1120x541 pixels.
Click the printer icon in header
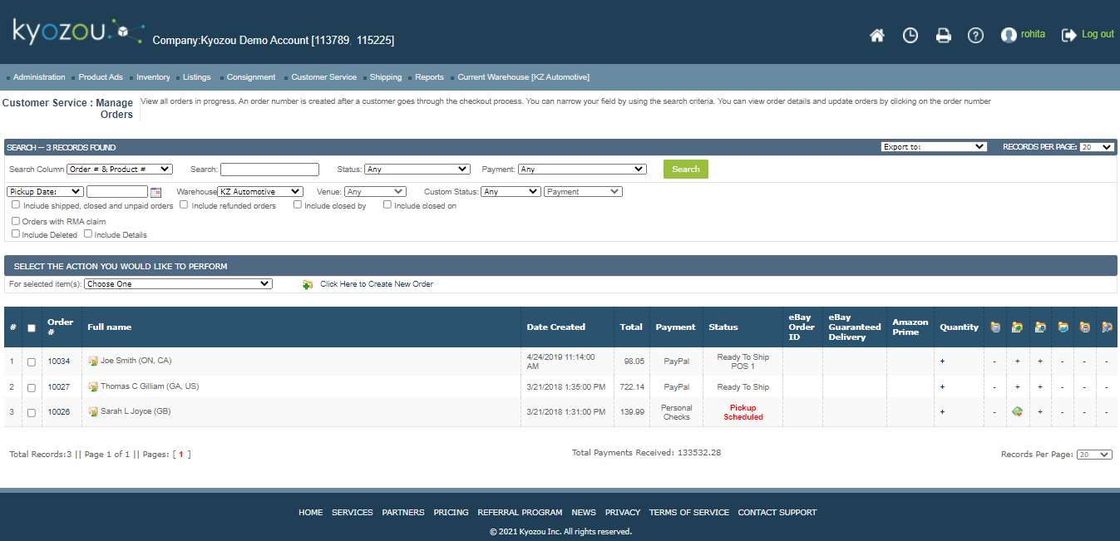coord(943,36)
